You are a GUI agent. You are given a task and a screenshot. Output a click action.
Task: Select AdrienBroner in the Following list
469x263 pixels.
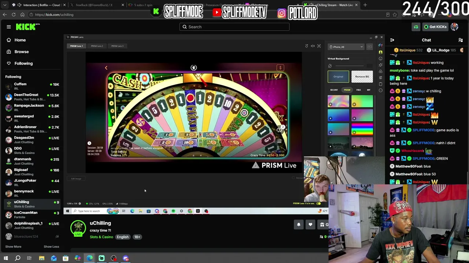point(32,129)
